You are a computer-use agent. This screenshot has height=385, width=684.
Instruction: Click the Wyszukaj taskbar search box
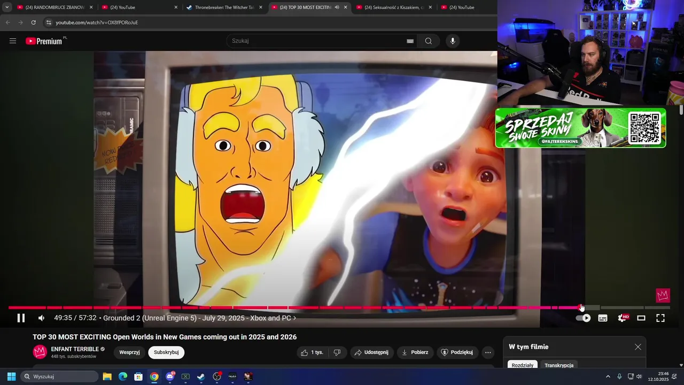(x=59, y=376)
